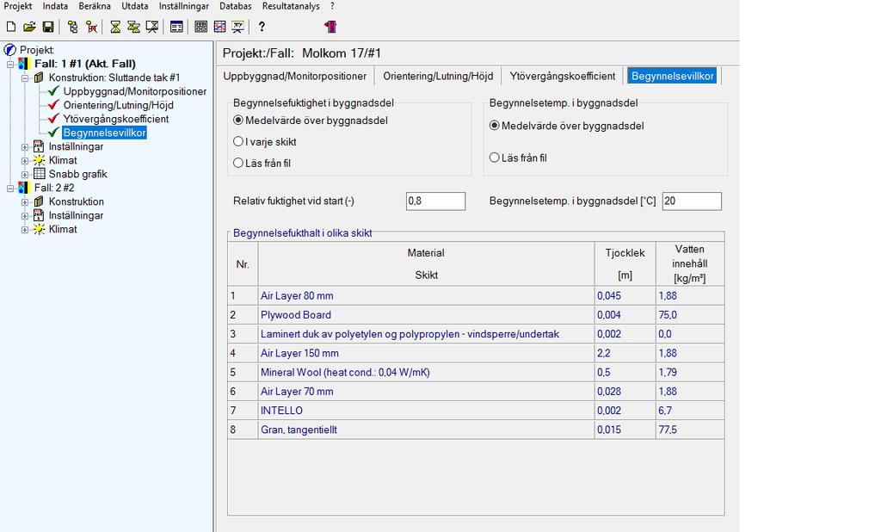Select the I varje skikt radio button
Image resolution: width=881 pixels, height=532 pixels.
pyautogui.click(x=238, y=142)
